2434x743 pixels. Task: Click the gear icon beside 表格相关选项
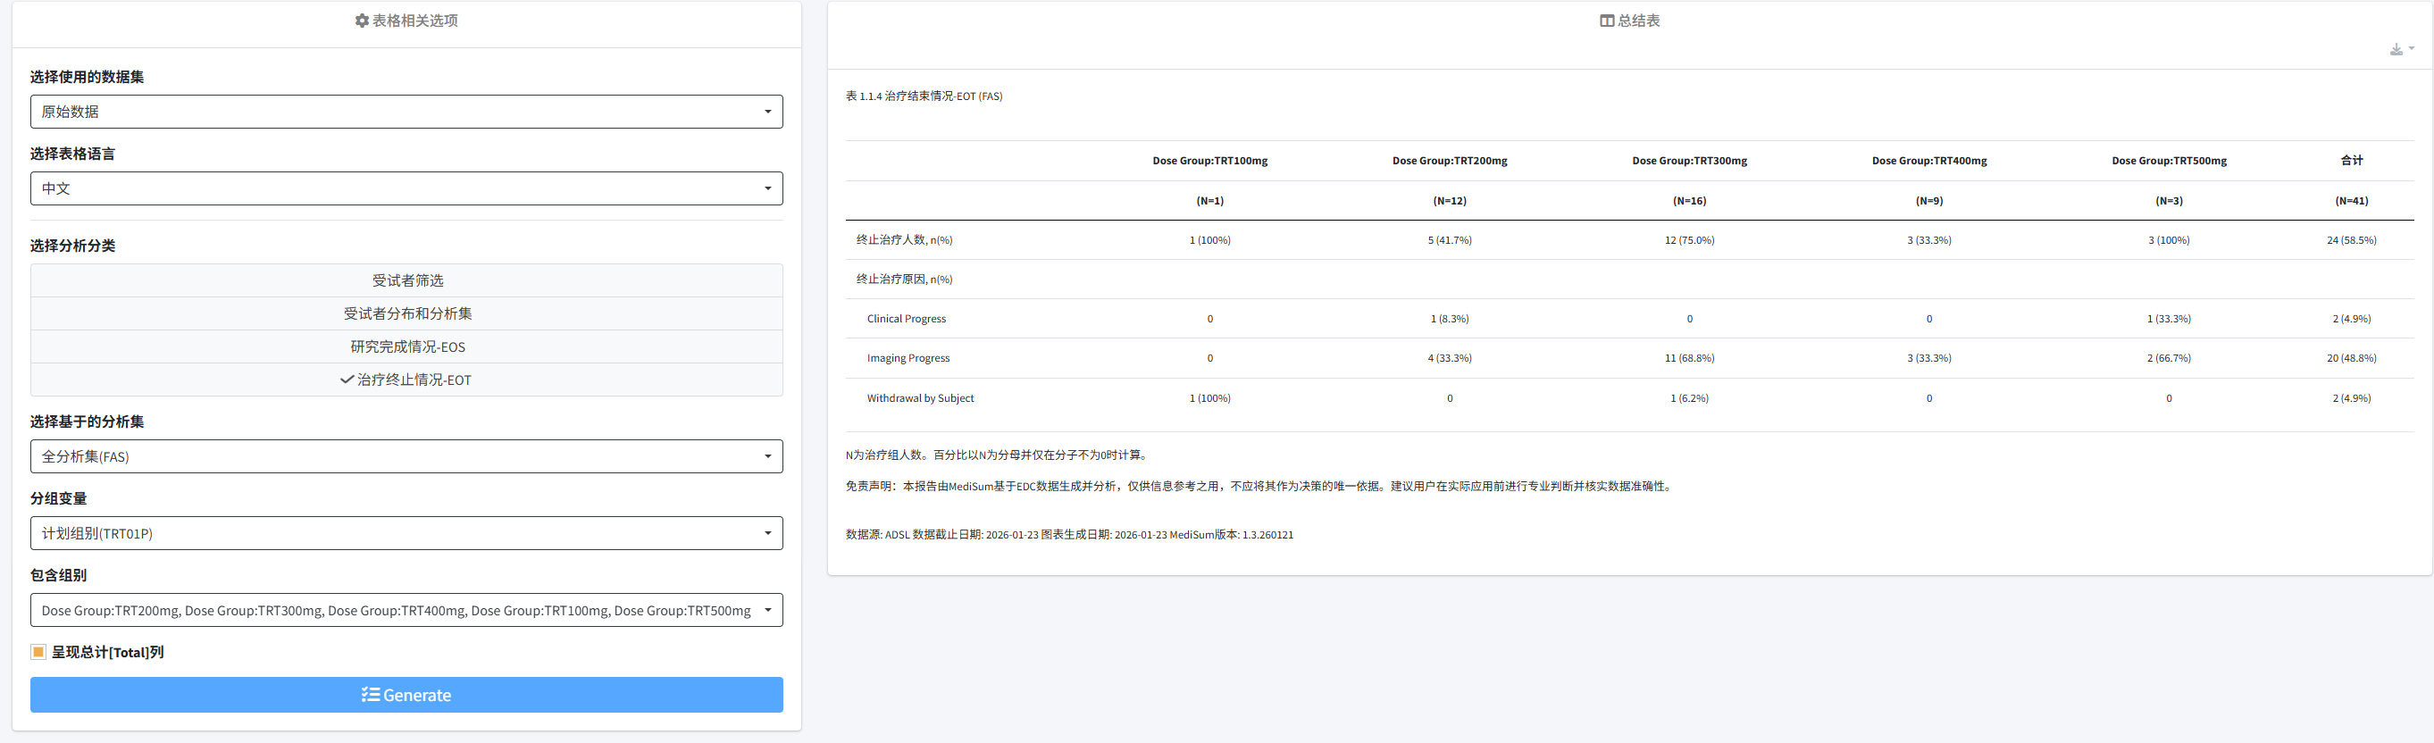(361, 21)
